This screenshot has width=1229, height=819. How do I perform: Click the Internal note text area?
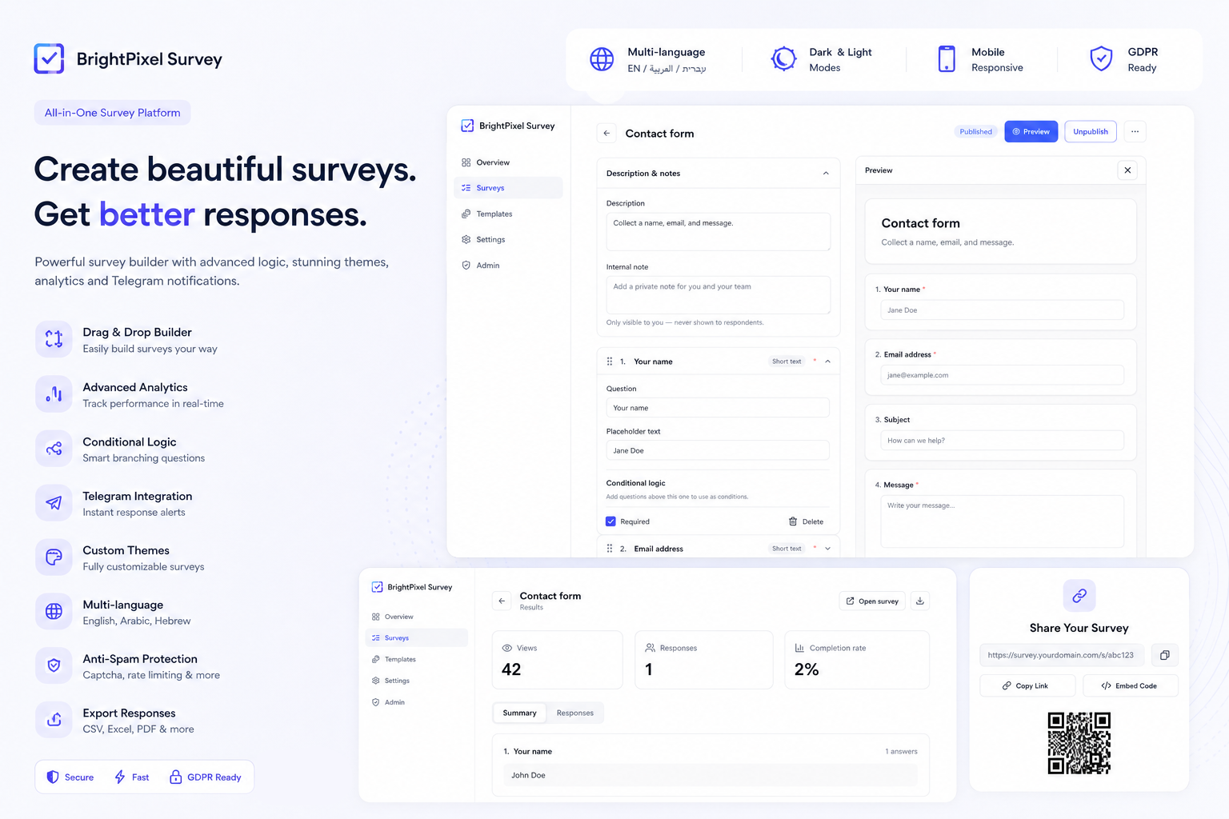(719, 295)
